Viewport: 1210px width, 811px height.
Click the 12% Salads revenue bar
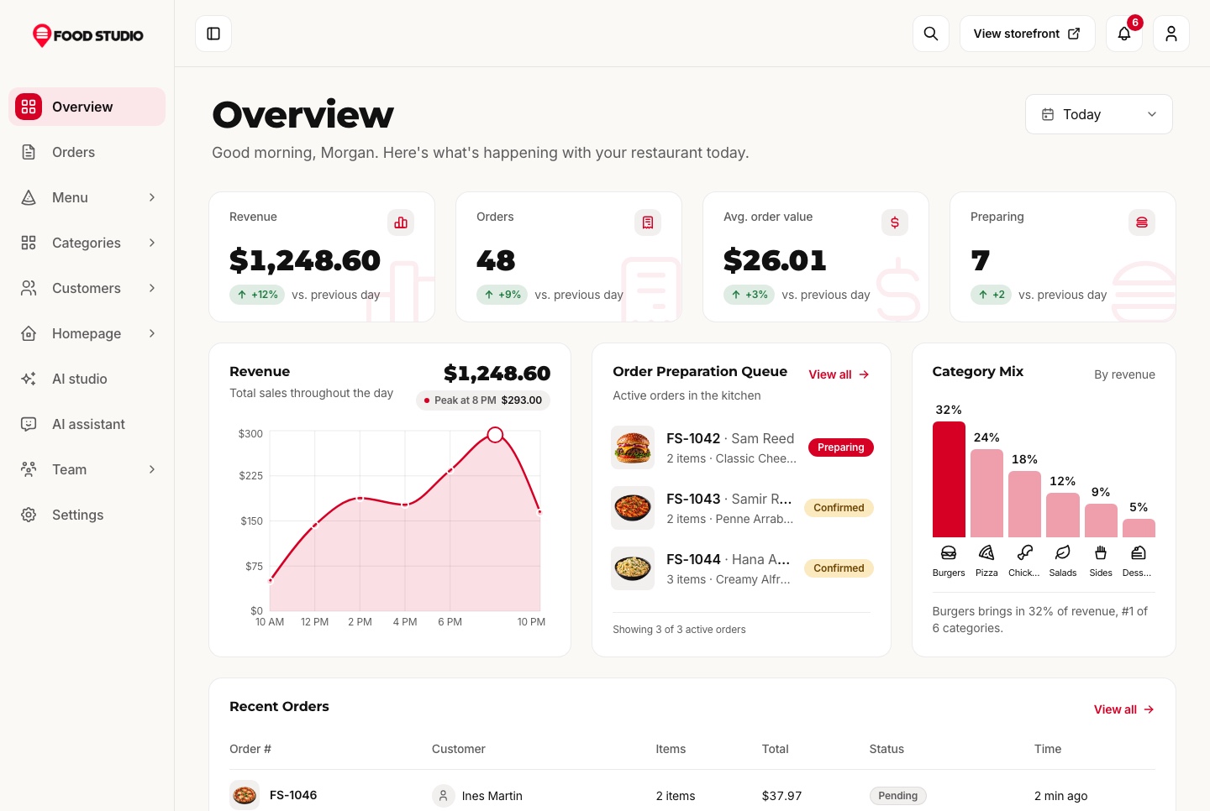(1063, 515)
